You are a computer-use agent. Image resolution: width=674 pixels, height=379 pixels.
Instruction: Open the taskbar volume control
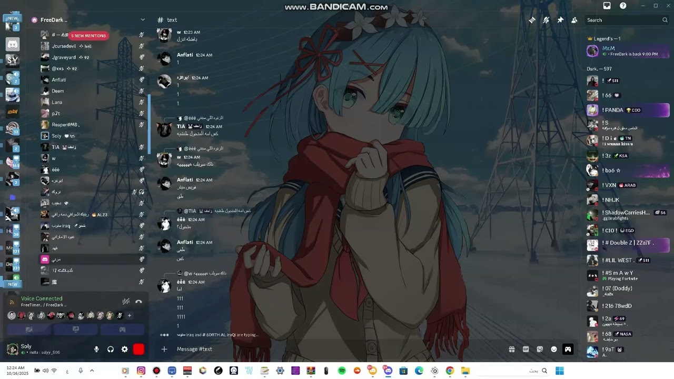(45, 371)
